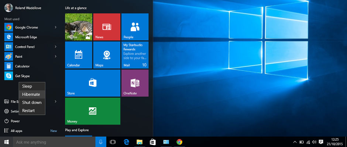Open the Photos tile with cat picture
Viewport: 347px width, 147px height.
(78, 27)
